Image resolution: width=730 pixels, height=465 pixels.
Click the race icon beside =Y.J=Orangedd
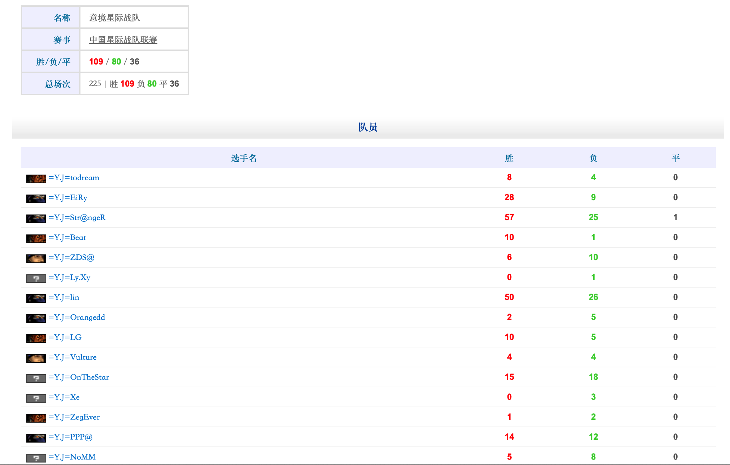[x=36, y=318]
